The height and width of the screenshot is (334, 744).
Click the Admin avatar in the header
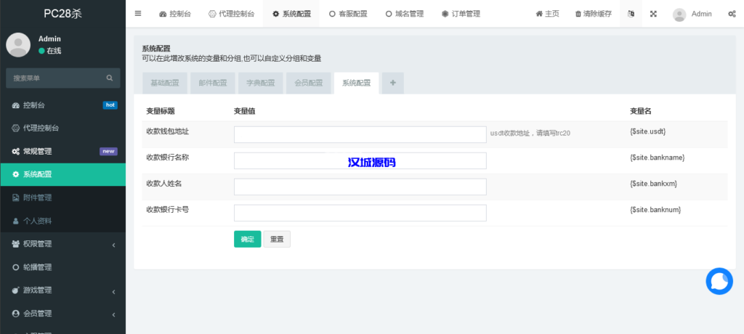(x=679, y=15)
